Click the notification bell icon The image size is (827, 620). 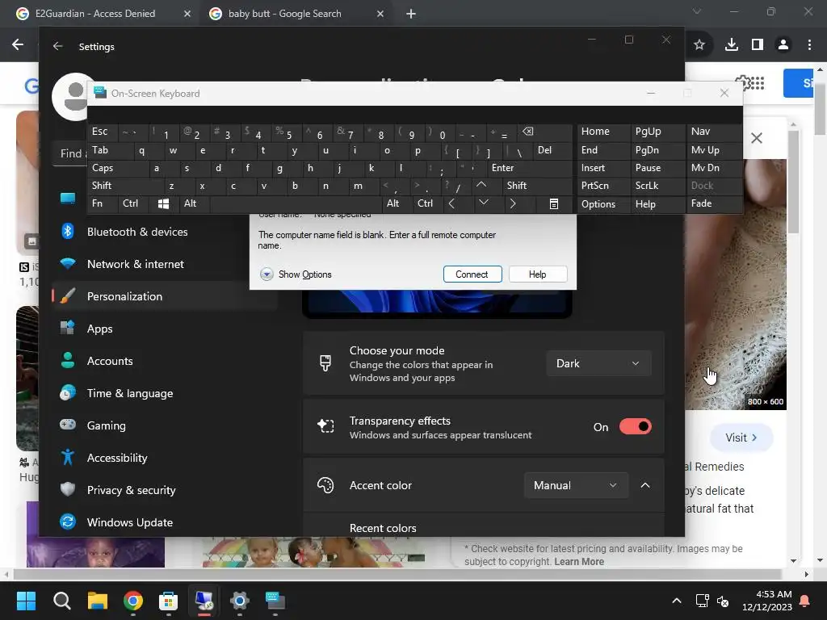(x=805, y=601)
